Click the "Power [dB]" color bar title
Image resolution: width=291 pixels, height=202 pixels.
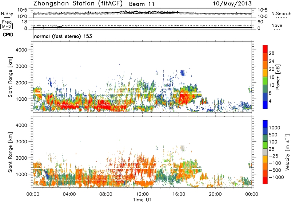pyautogui.click(x=278, y=77)
